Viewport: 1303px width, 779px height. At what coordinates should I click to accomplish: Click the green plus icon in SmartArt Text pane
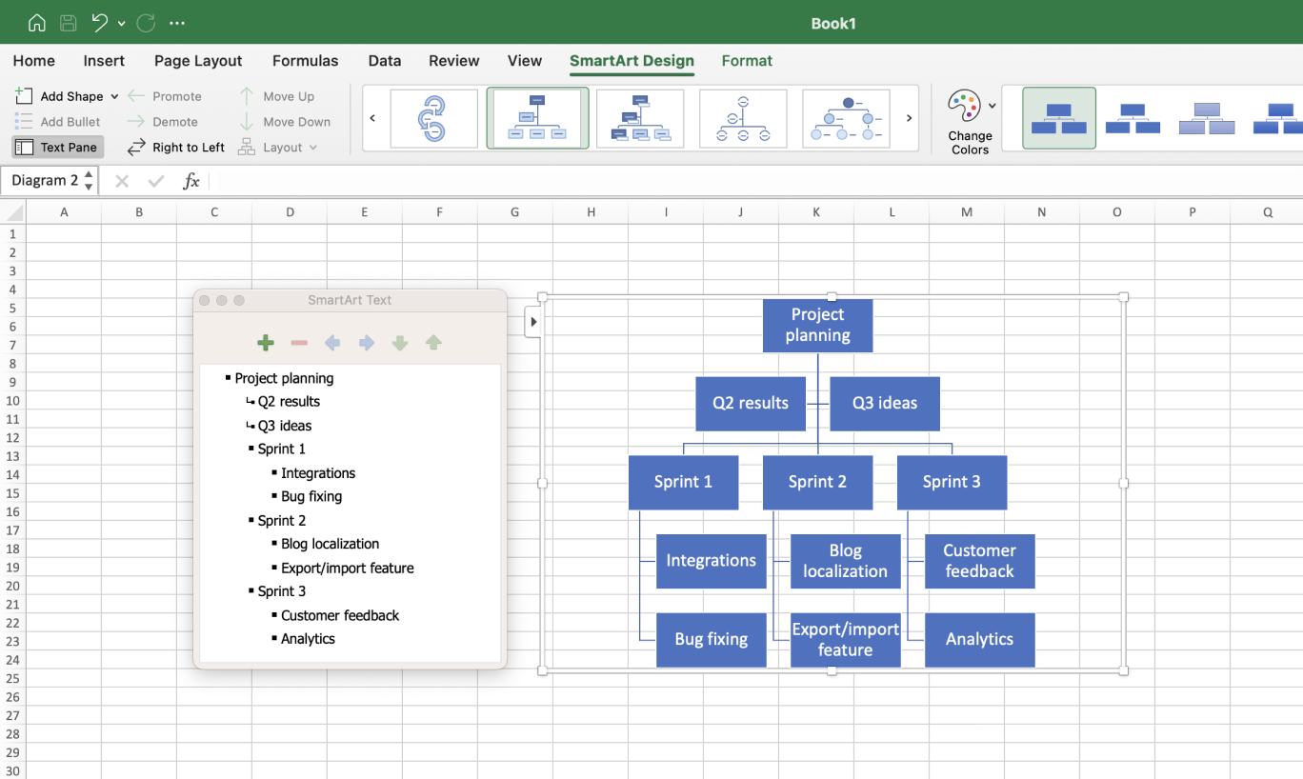(266, 343)
